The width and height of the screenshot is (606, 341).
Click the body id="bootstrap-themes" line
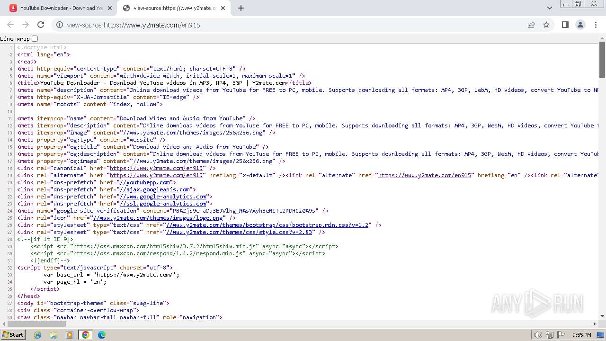[93, 303]
